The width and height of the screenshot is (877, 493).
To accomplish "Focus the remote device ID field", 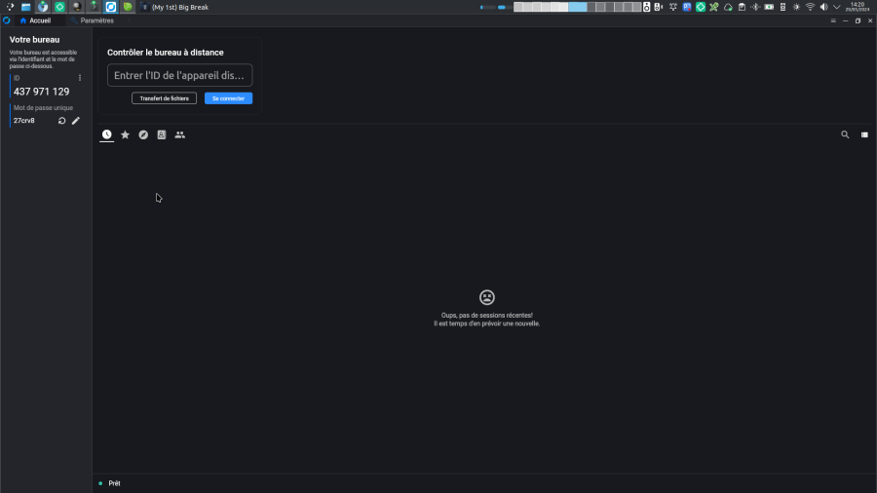I will [x=179, y=75].
